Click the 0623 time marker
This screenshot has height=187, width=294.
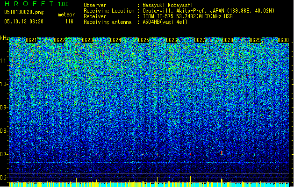pyautogui.click(x=87, y=40)
